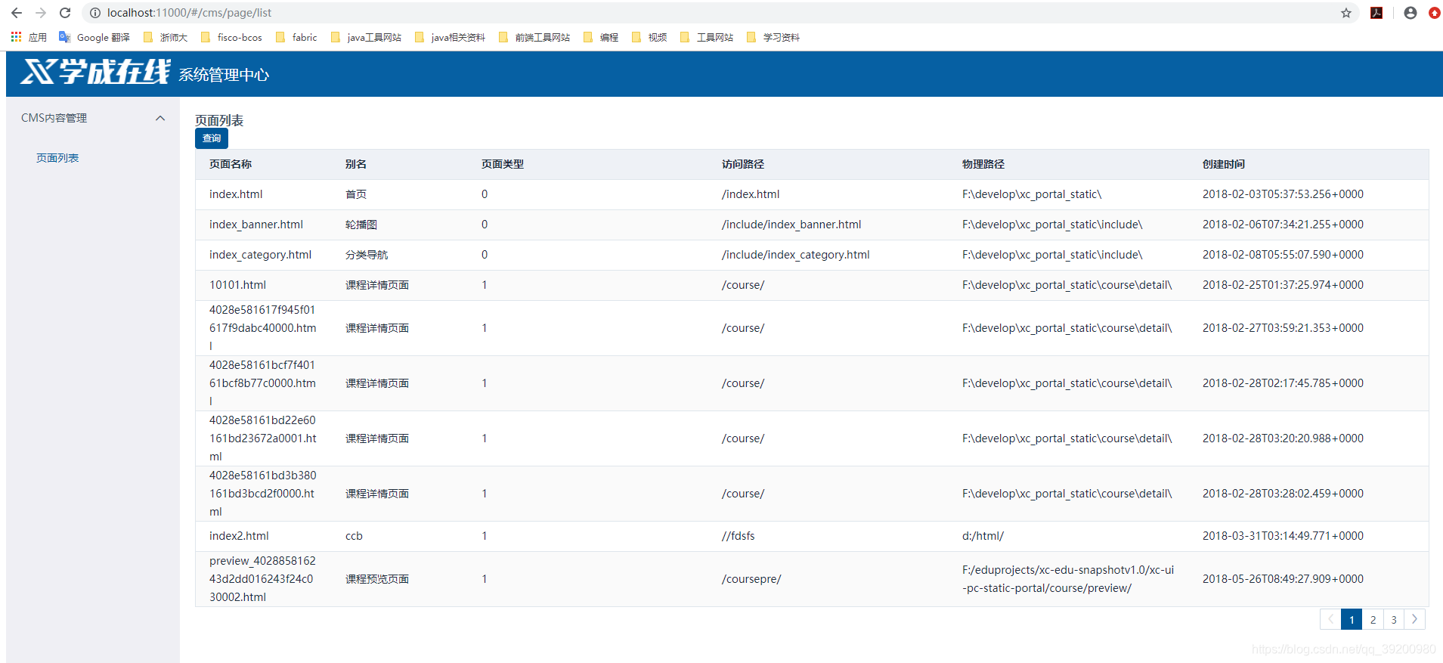Go to pagination page 1
Viewport: 1443px width, 663px height.
point(1352,619)
